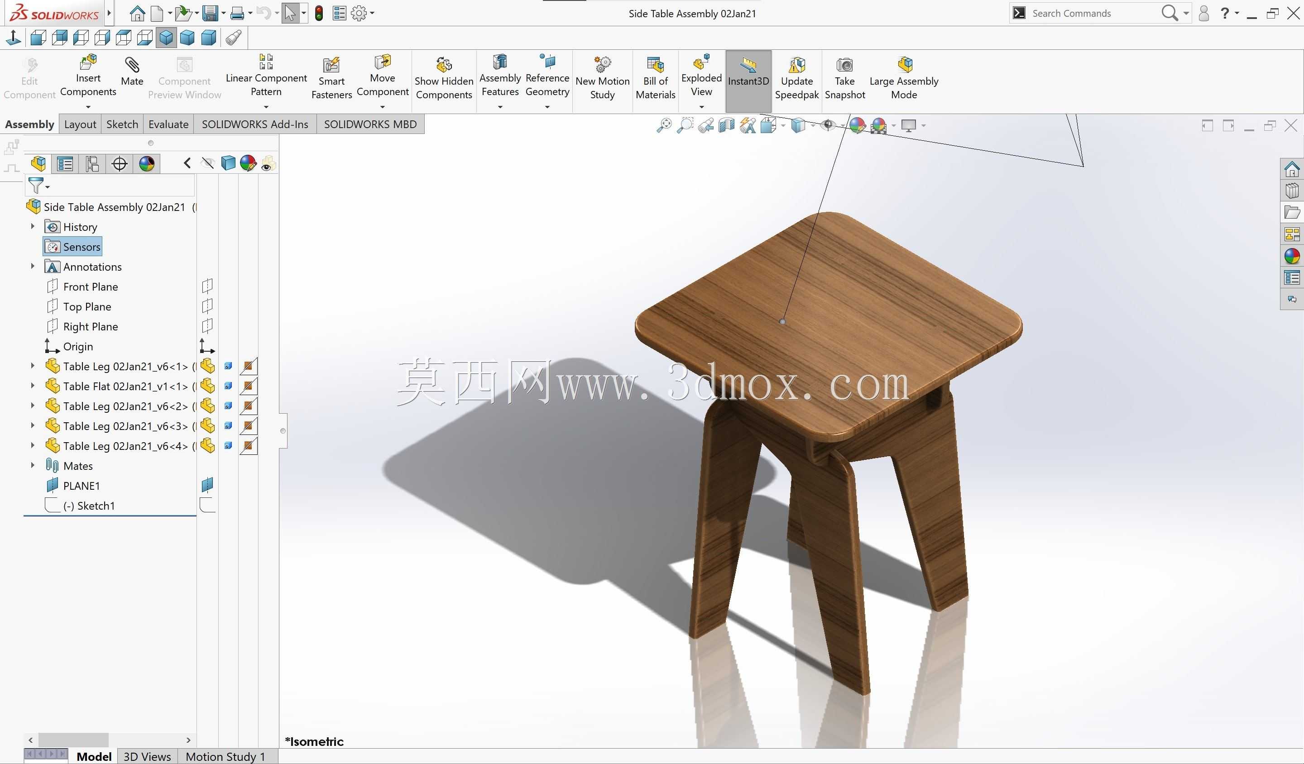Expand Table Flat 02Jan21_v1<1> node
This screenshot has width=1304, height=764.
pyautogui.click(x=33, y=386)
